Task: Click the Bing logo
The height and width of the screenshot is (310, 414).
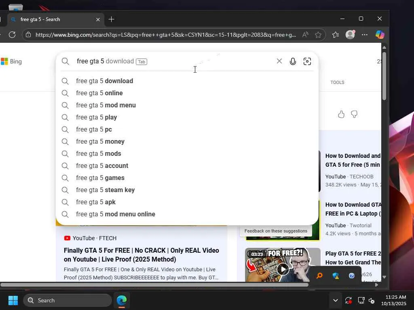Action: [x=11, y=61]
